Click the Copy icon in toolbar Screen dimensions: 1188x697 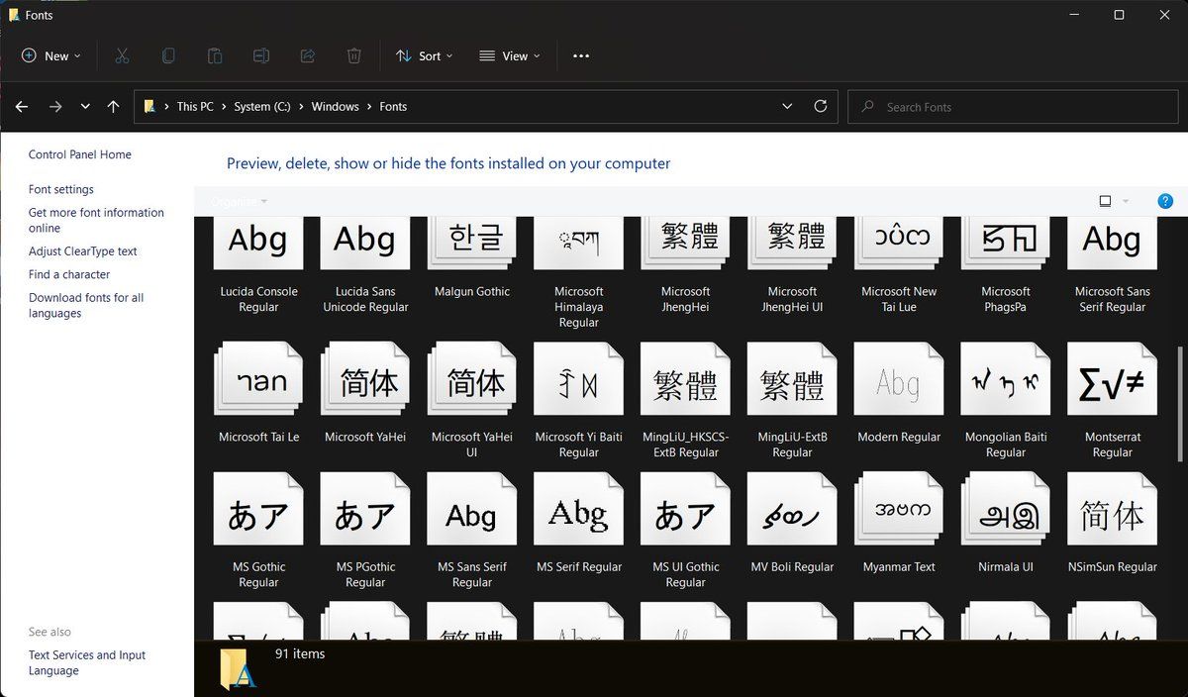[x=168, y=56]
